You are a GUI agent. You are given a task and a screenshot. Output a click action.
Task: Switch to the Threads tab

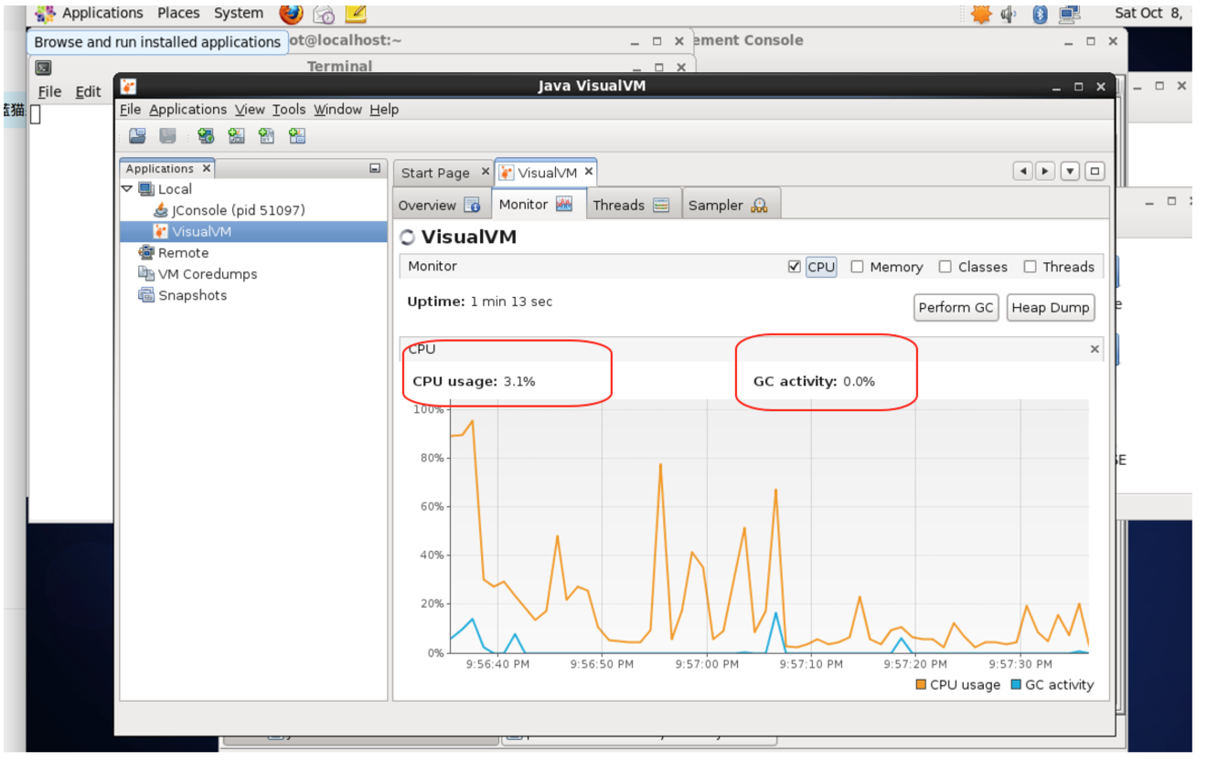coord(632,206)
